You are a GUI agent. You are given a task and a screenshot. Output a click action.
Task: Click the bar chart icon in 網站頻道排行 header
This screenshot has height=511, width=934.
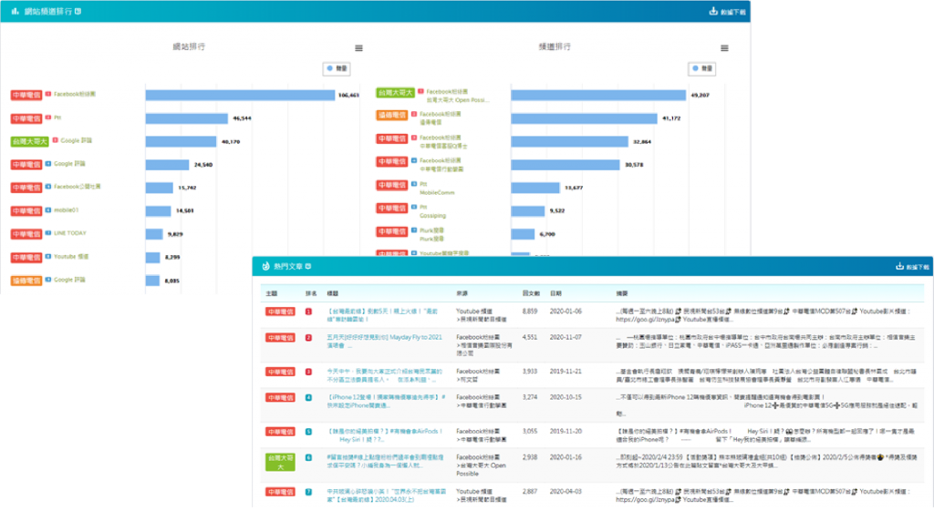click(x=15, y=11)
